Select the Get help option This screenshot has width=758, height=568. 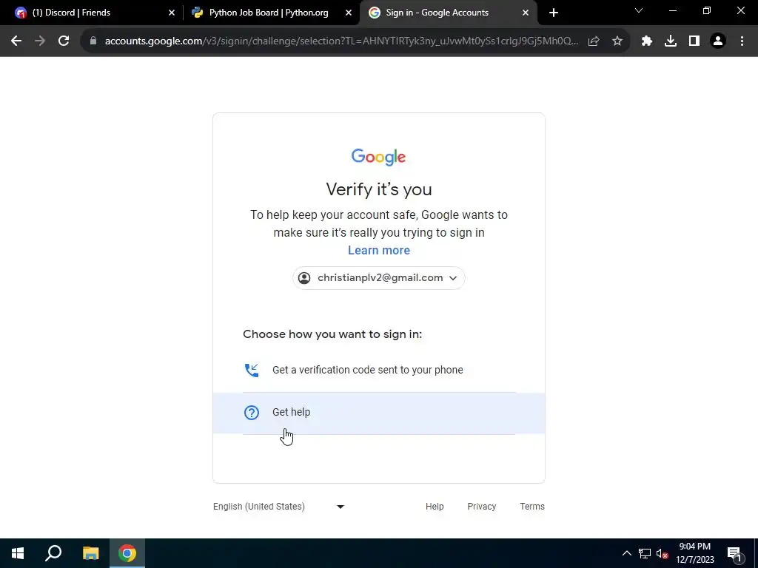coord(379,413)
